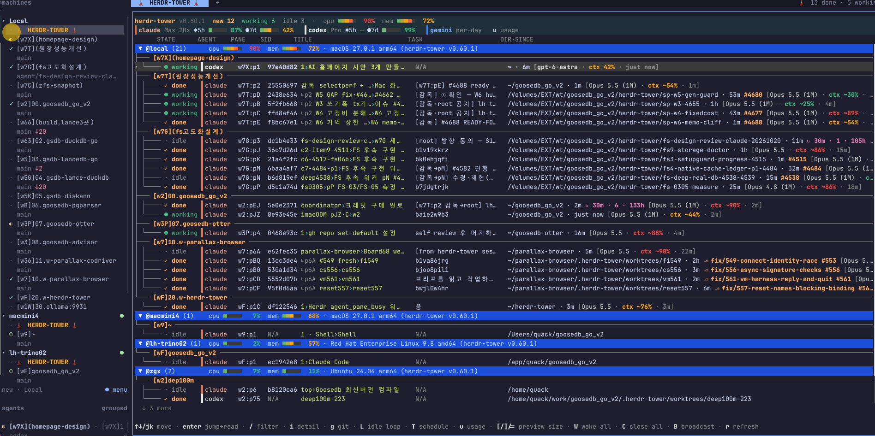Toggle the checkmark beside [wF]20.w-herdr-tower in sidebar
The width and height of the screenshot is (875, 436).
11,298
